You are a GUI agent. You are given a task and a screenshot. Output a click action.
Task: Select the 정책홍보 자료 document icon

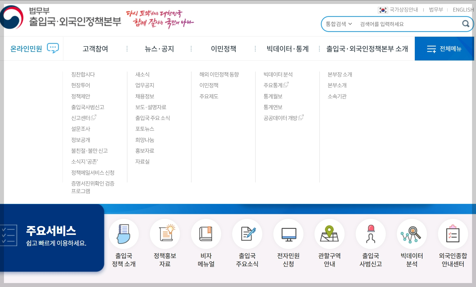(165, 234)
